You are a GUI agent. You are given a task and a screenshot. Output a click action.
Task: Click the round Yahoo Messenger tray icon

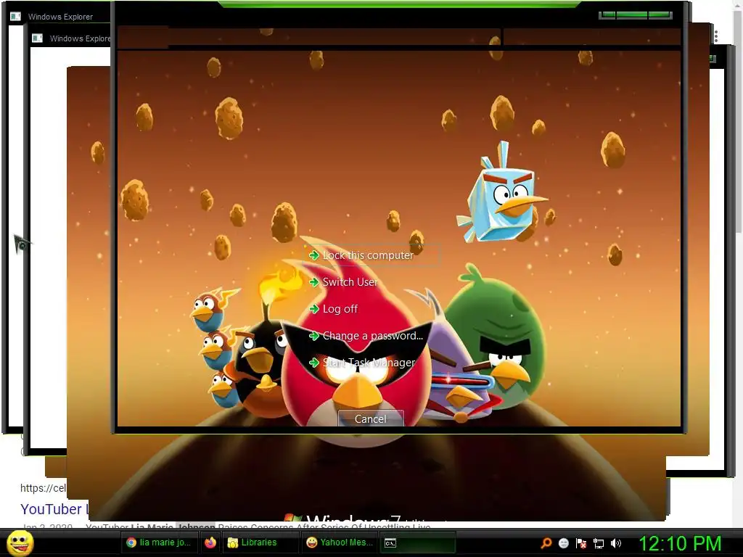click(563, 544)
